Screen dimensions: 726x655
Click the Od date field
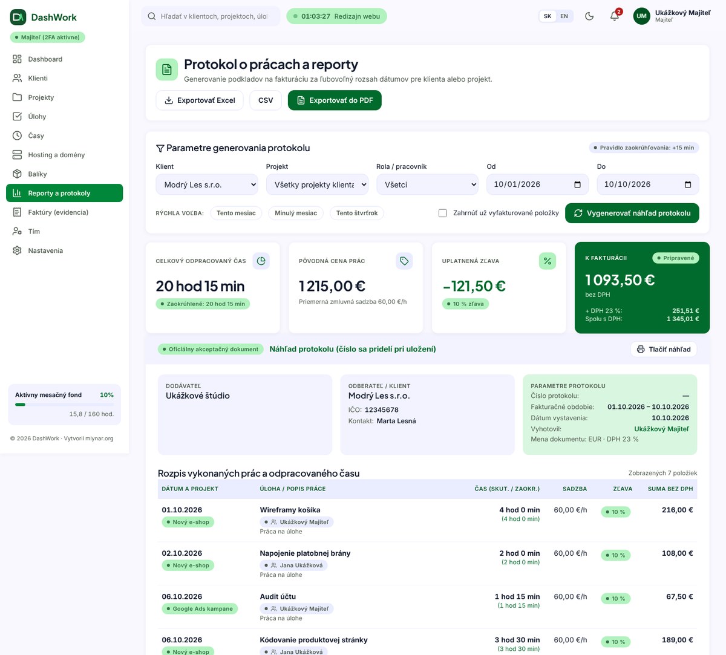tap(537, 184)
